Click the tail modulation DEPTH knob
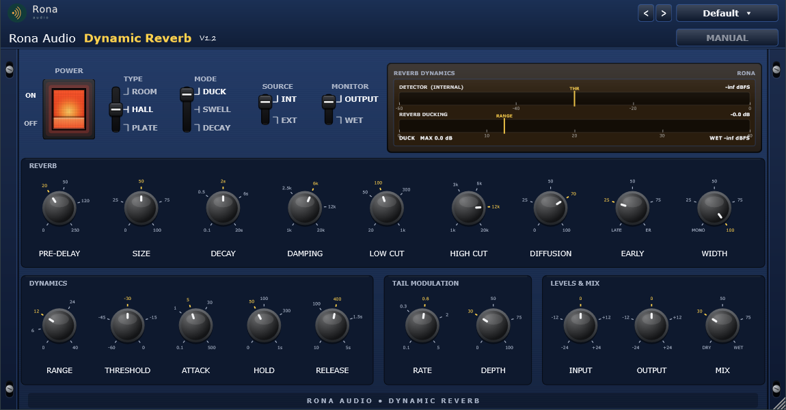Image resolution: width=786 pixels, height=410 pixels. point(493,325)
